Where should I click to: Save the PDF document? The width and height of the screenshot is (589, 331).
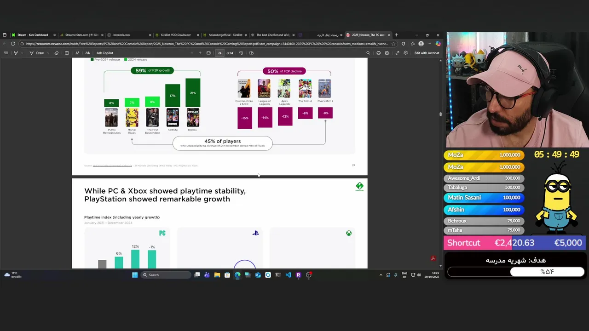pos(387,53)
